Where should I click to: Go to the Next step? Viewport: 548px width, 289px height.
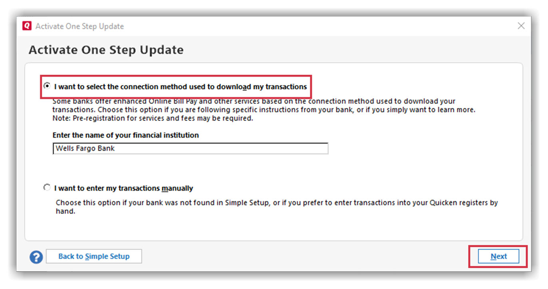(x=498, y=257)
